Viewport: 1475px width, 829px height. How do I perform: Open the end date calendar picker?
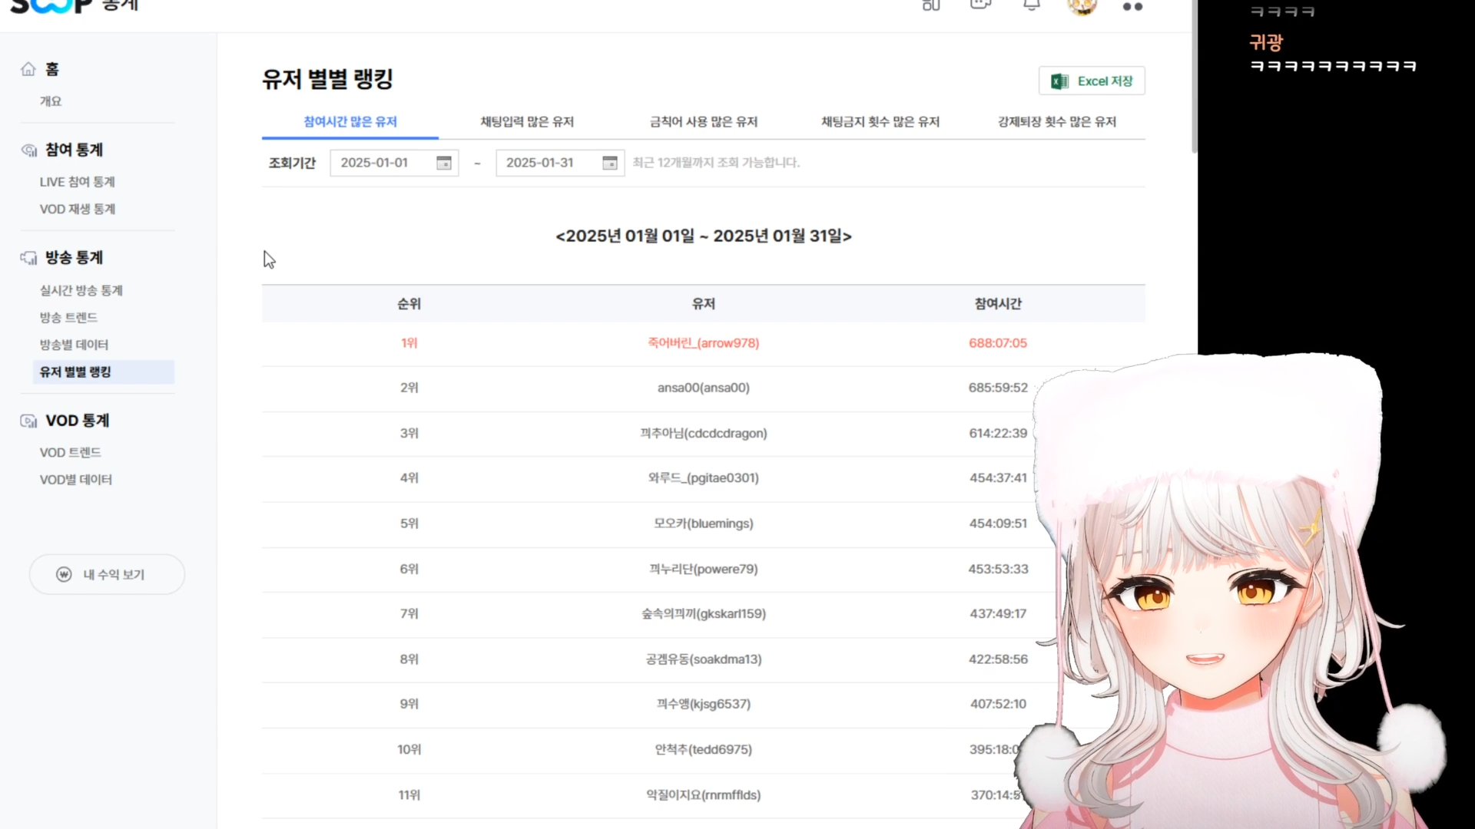click(x=609, y=163)
